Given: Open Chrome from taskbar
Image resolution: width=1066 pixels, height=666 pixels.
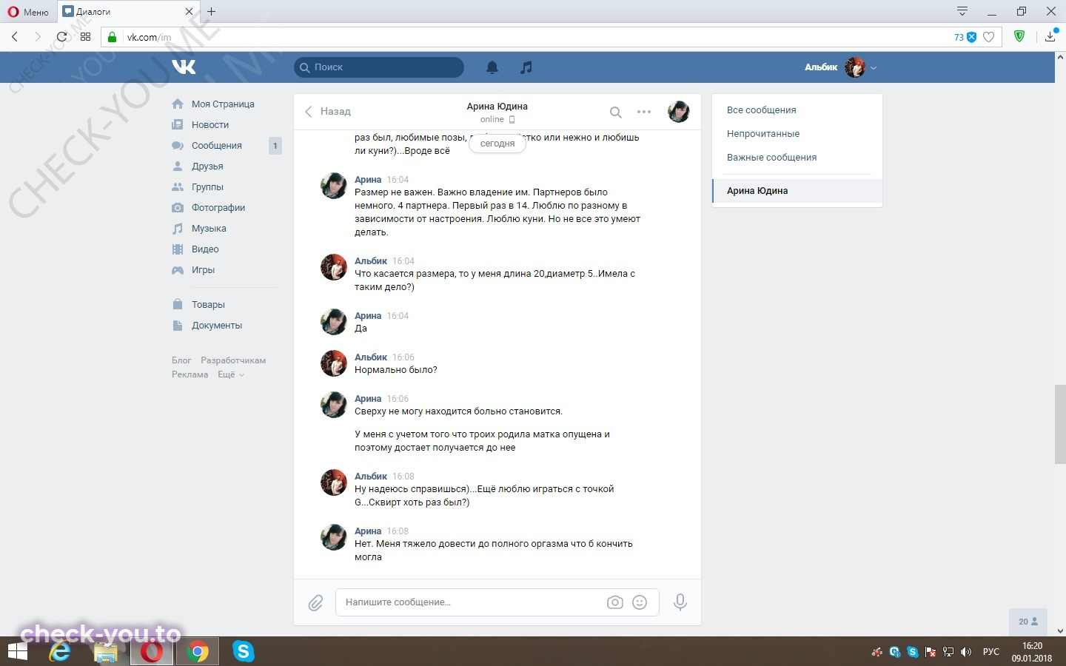Looking at the screenshot, I should (197, 652).
